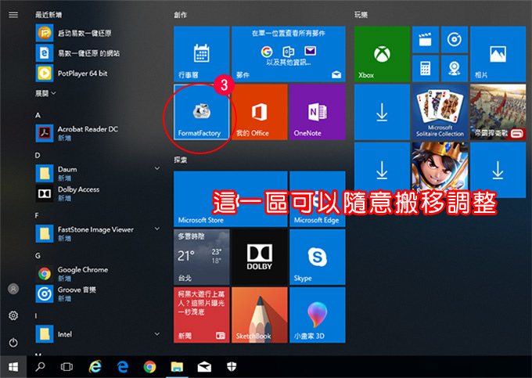Open the Dolby tile
This screenshot has width=532, height=378.
tap(260, 257)
